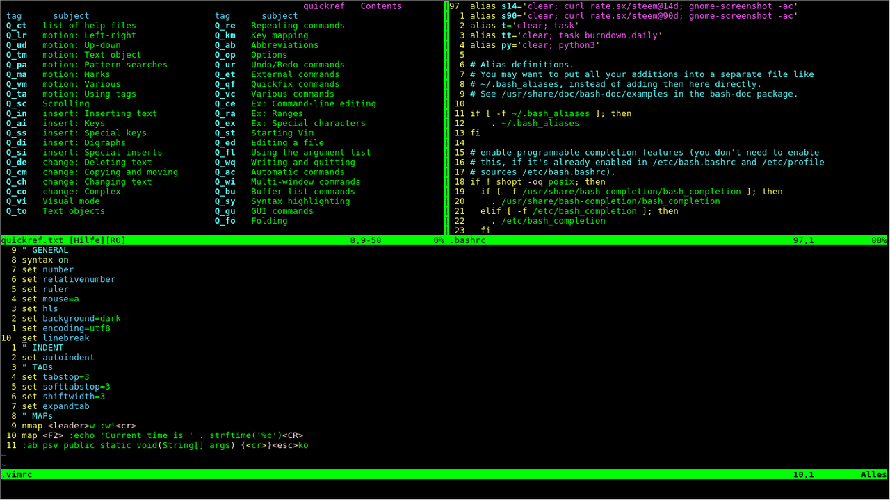
Task: Select the Q_to Text objects tag
Action: [17, 210]
